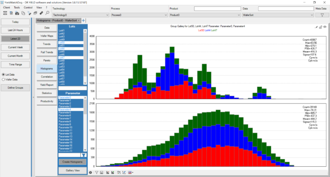Switch to the Wafer Maps view

[47, 36]
